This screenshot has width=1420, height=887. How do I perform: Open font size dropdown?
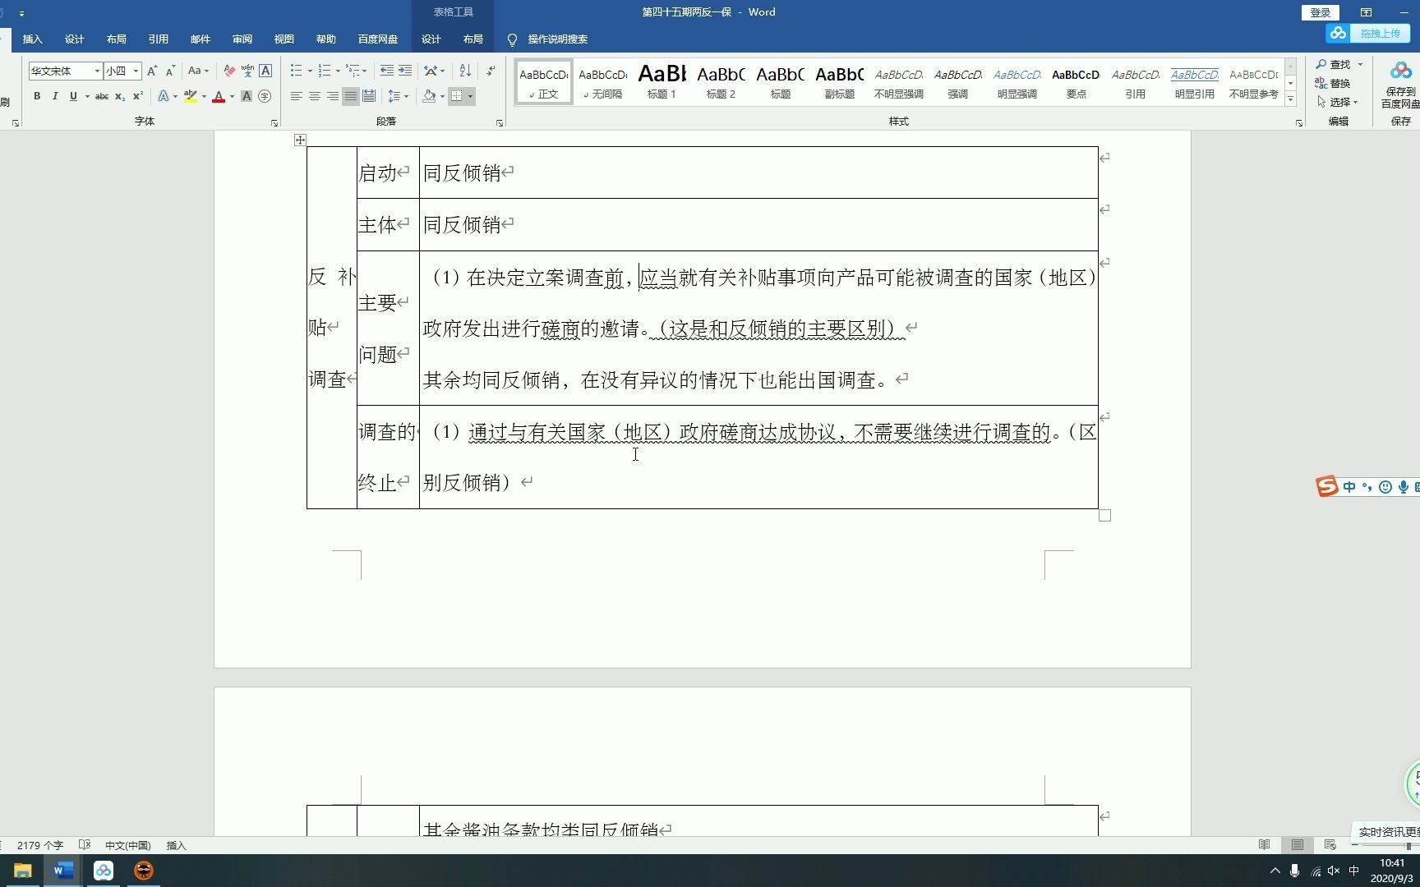(x=136, y=71)
